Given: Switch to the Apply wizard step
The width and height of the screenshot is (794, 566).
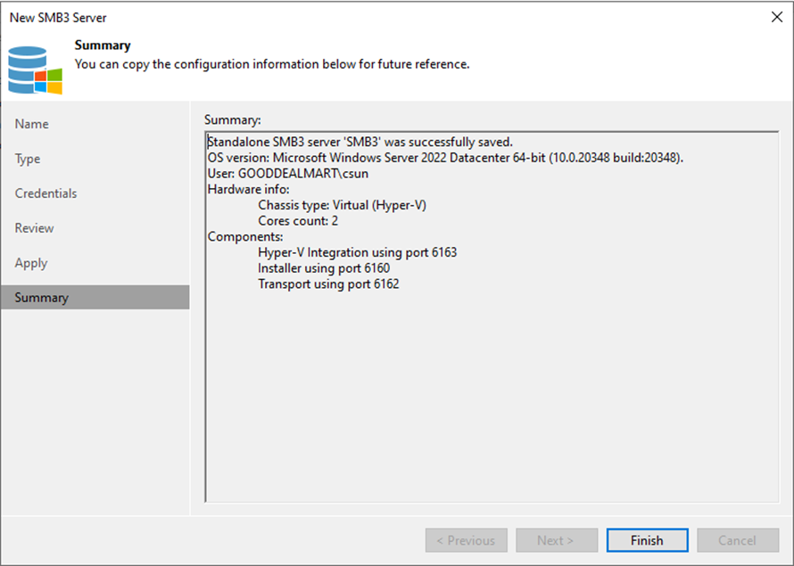Looking at the screenshot, I should pyautogui.click(x=31, y=263).
